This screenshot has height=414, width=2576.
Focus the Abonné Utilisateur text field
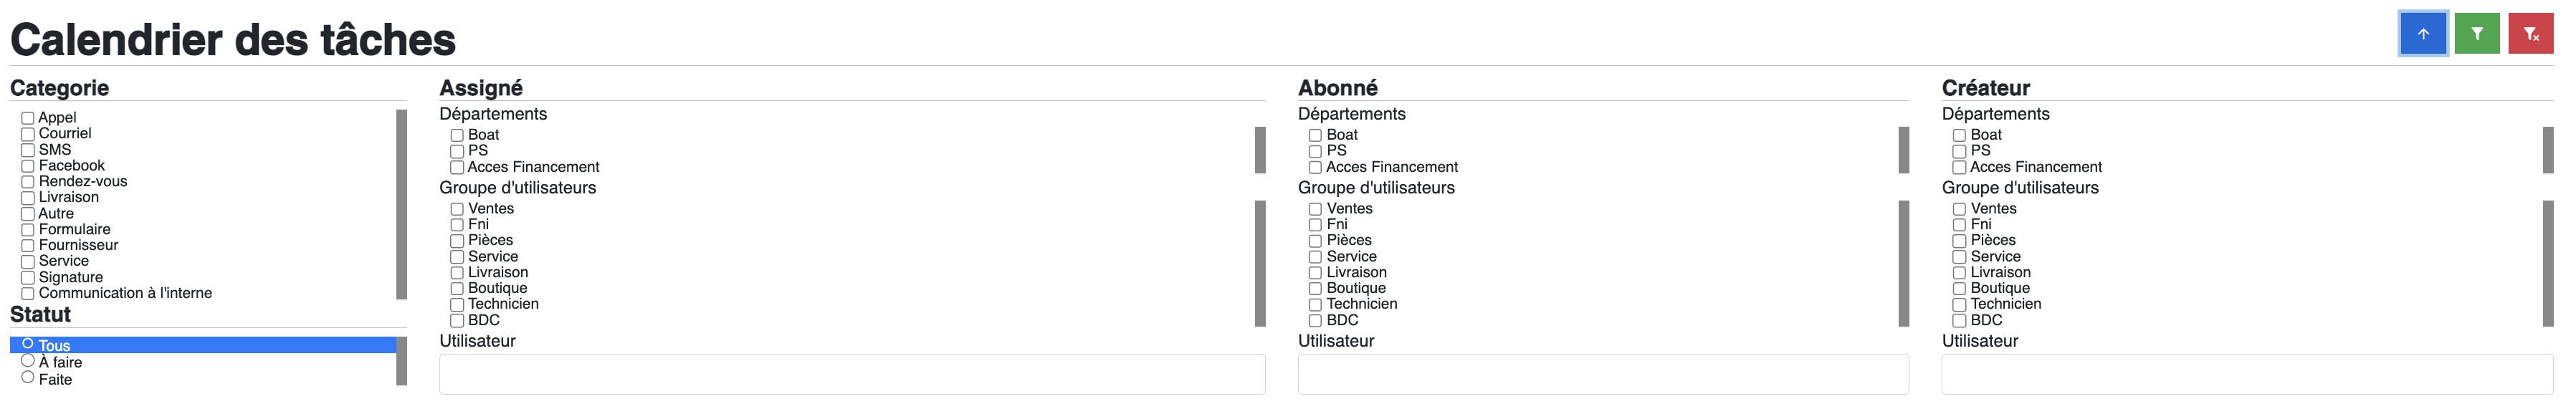[x=1603, y=374]
